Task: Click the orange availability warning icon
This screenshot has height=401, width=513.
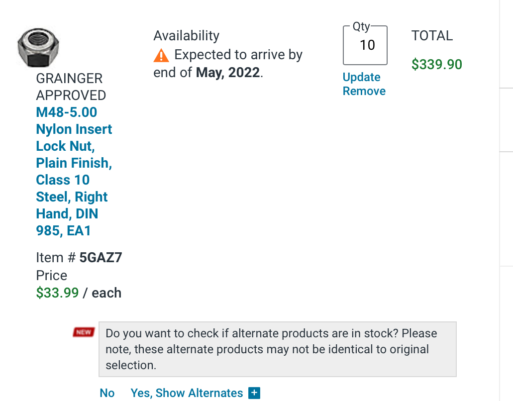Action: (x=161, y=55)
